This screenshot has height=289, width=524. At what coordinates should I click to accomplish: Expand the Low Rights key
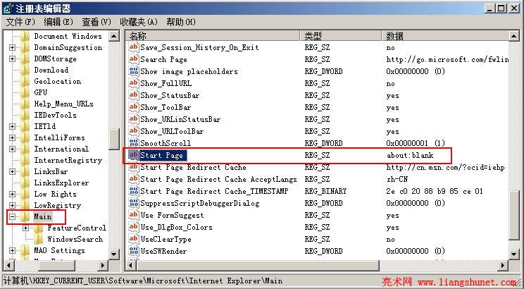pyautogui.click(x=12, y=195)
